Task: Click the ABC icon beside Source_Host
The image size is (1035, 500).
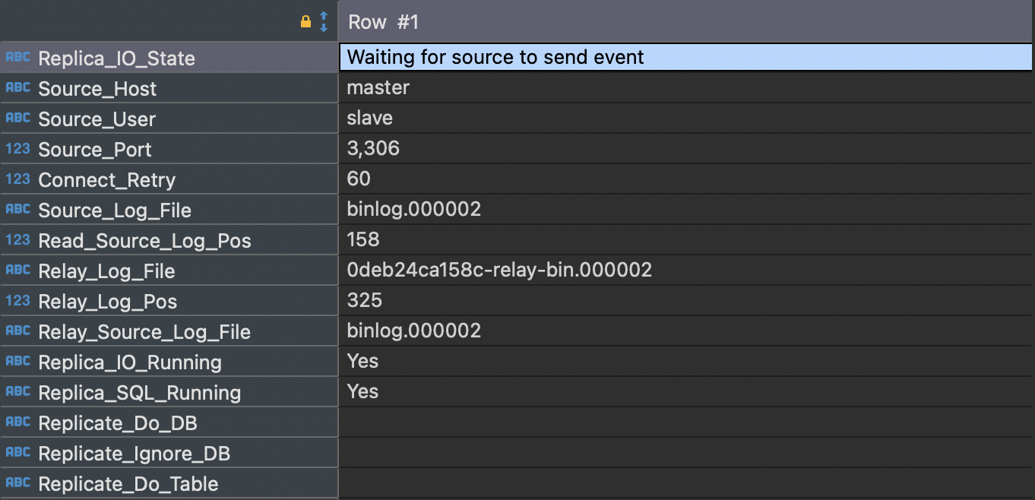Action: point(18,88)
